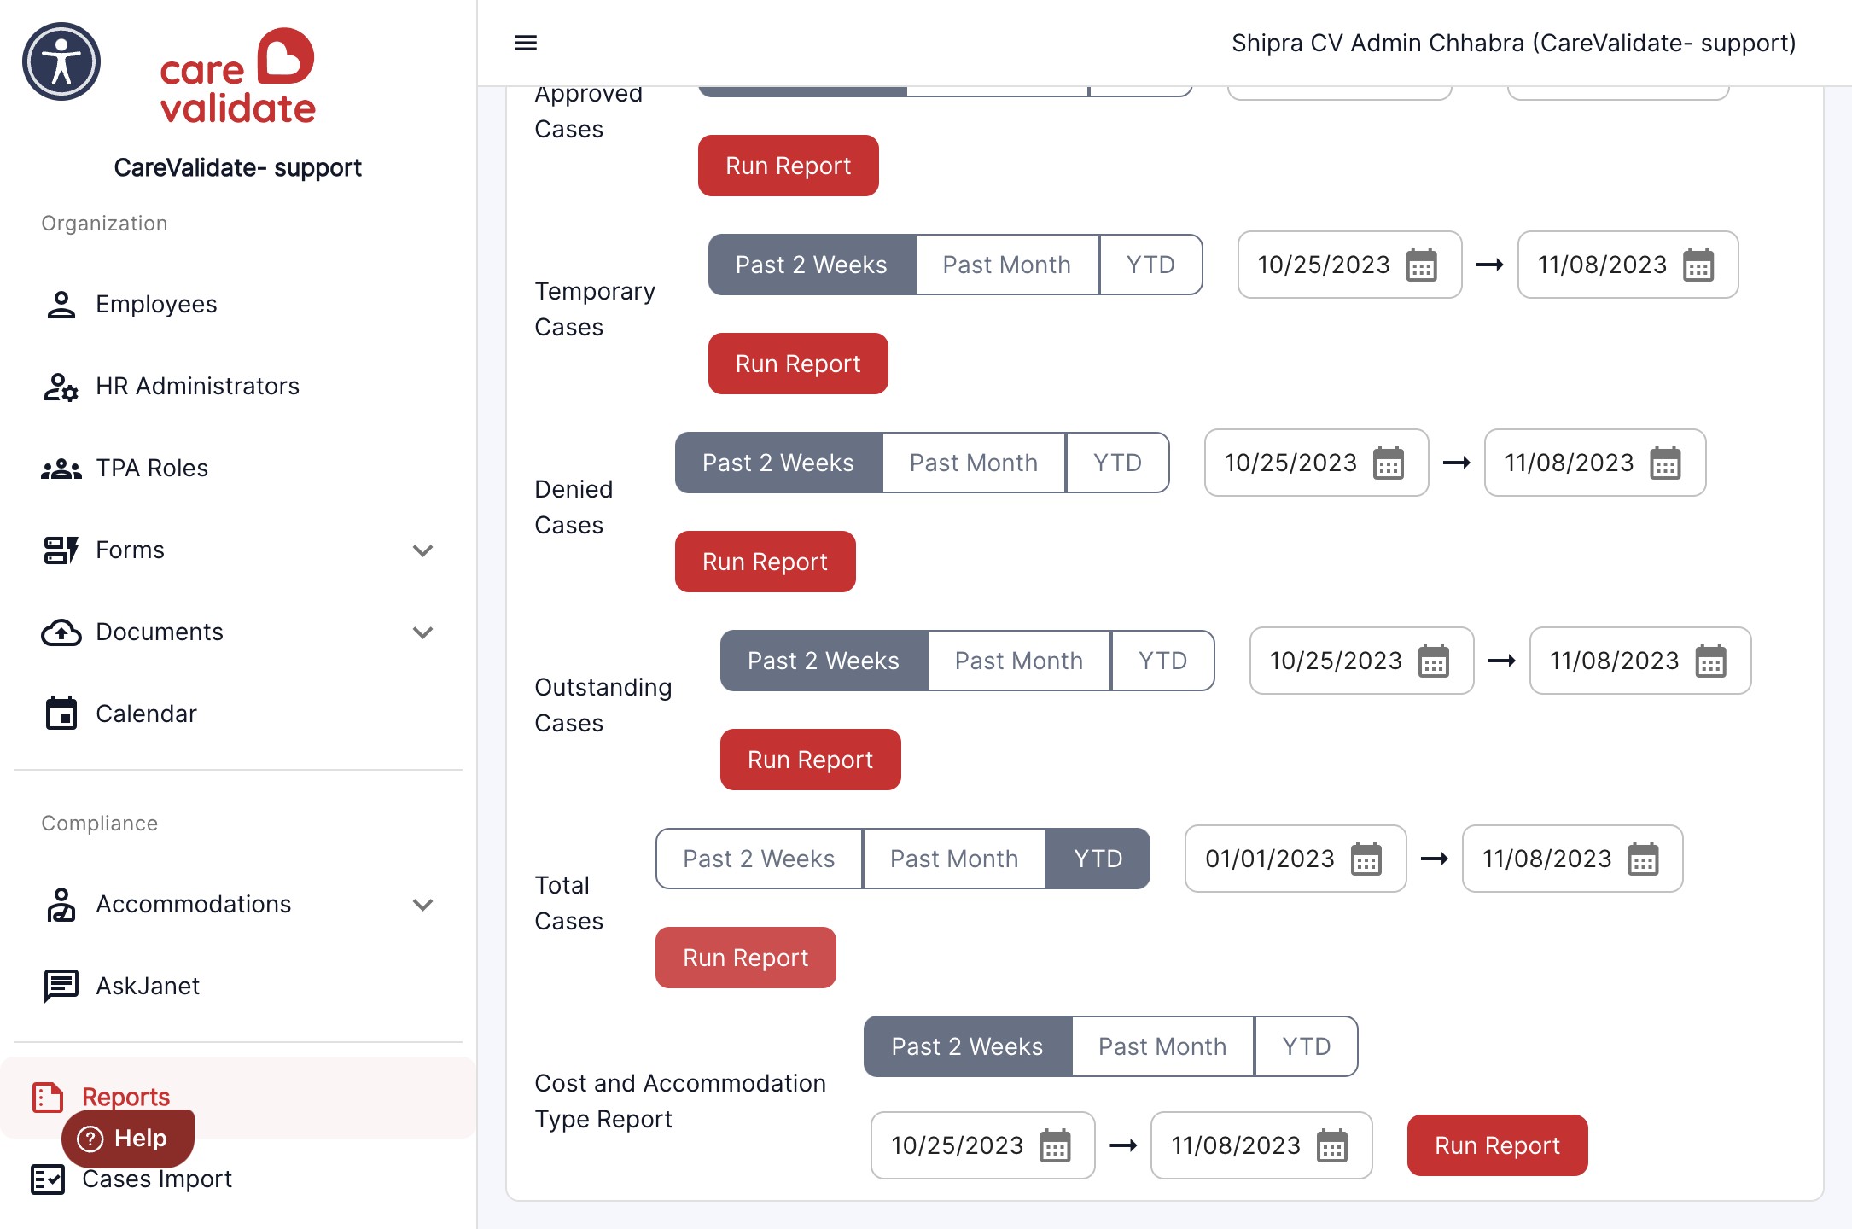The image size is (1852, 1229).
Task: Select Past 2 Weeks for Total Cases
Action: (759, 859)
